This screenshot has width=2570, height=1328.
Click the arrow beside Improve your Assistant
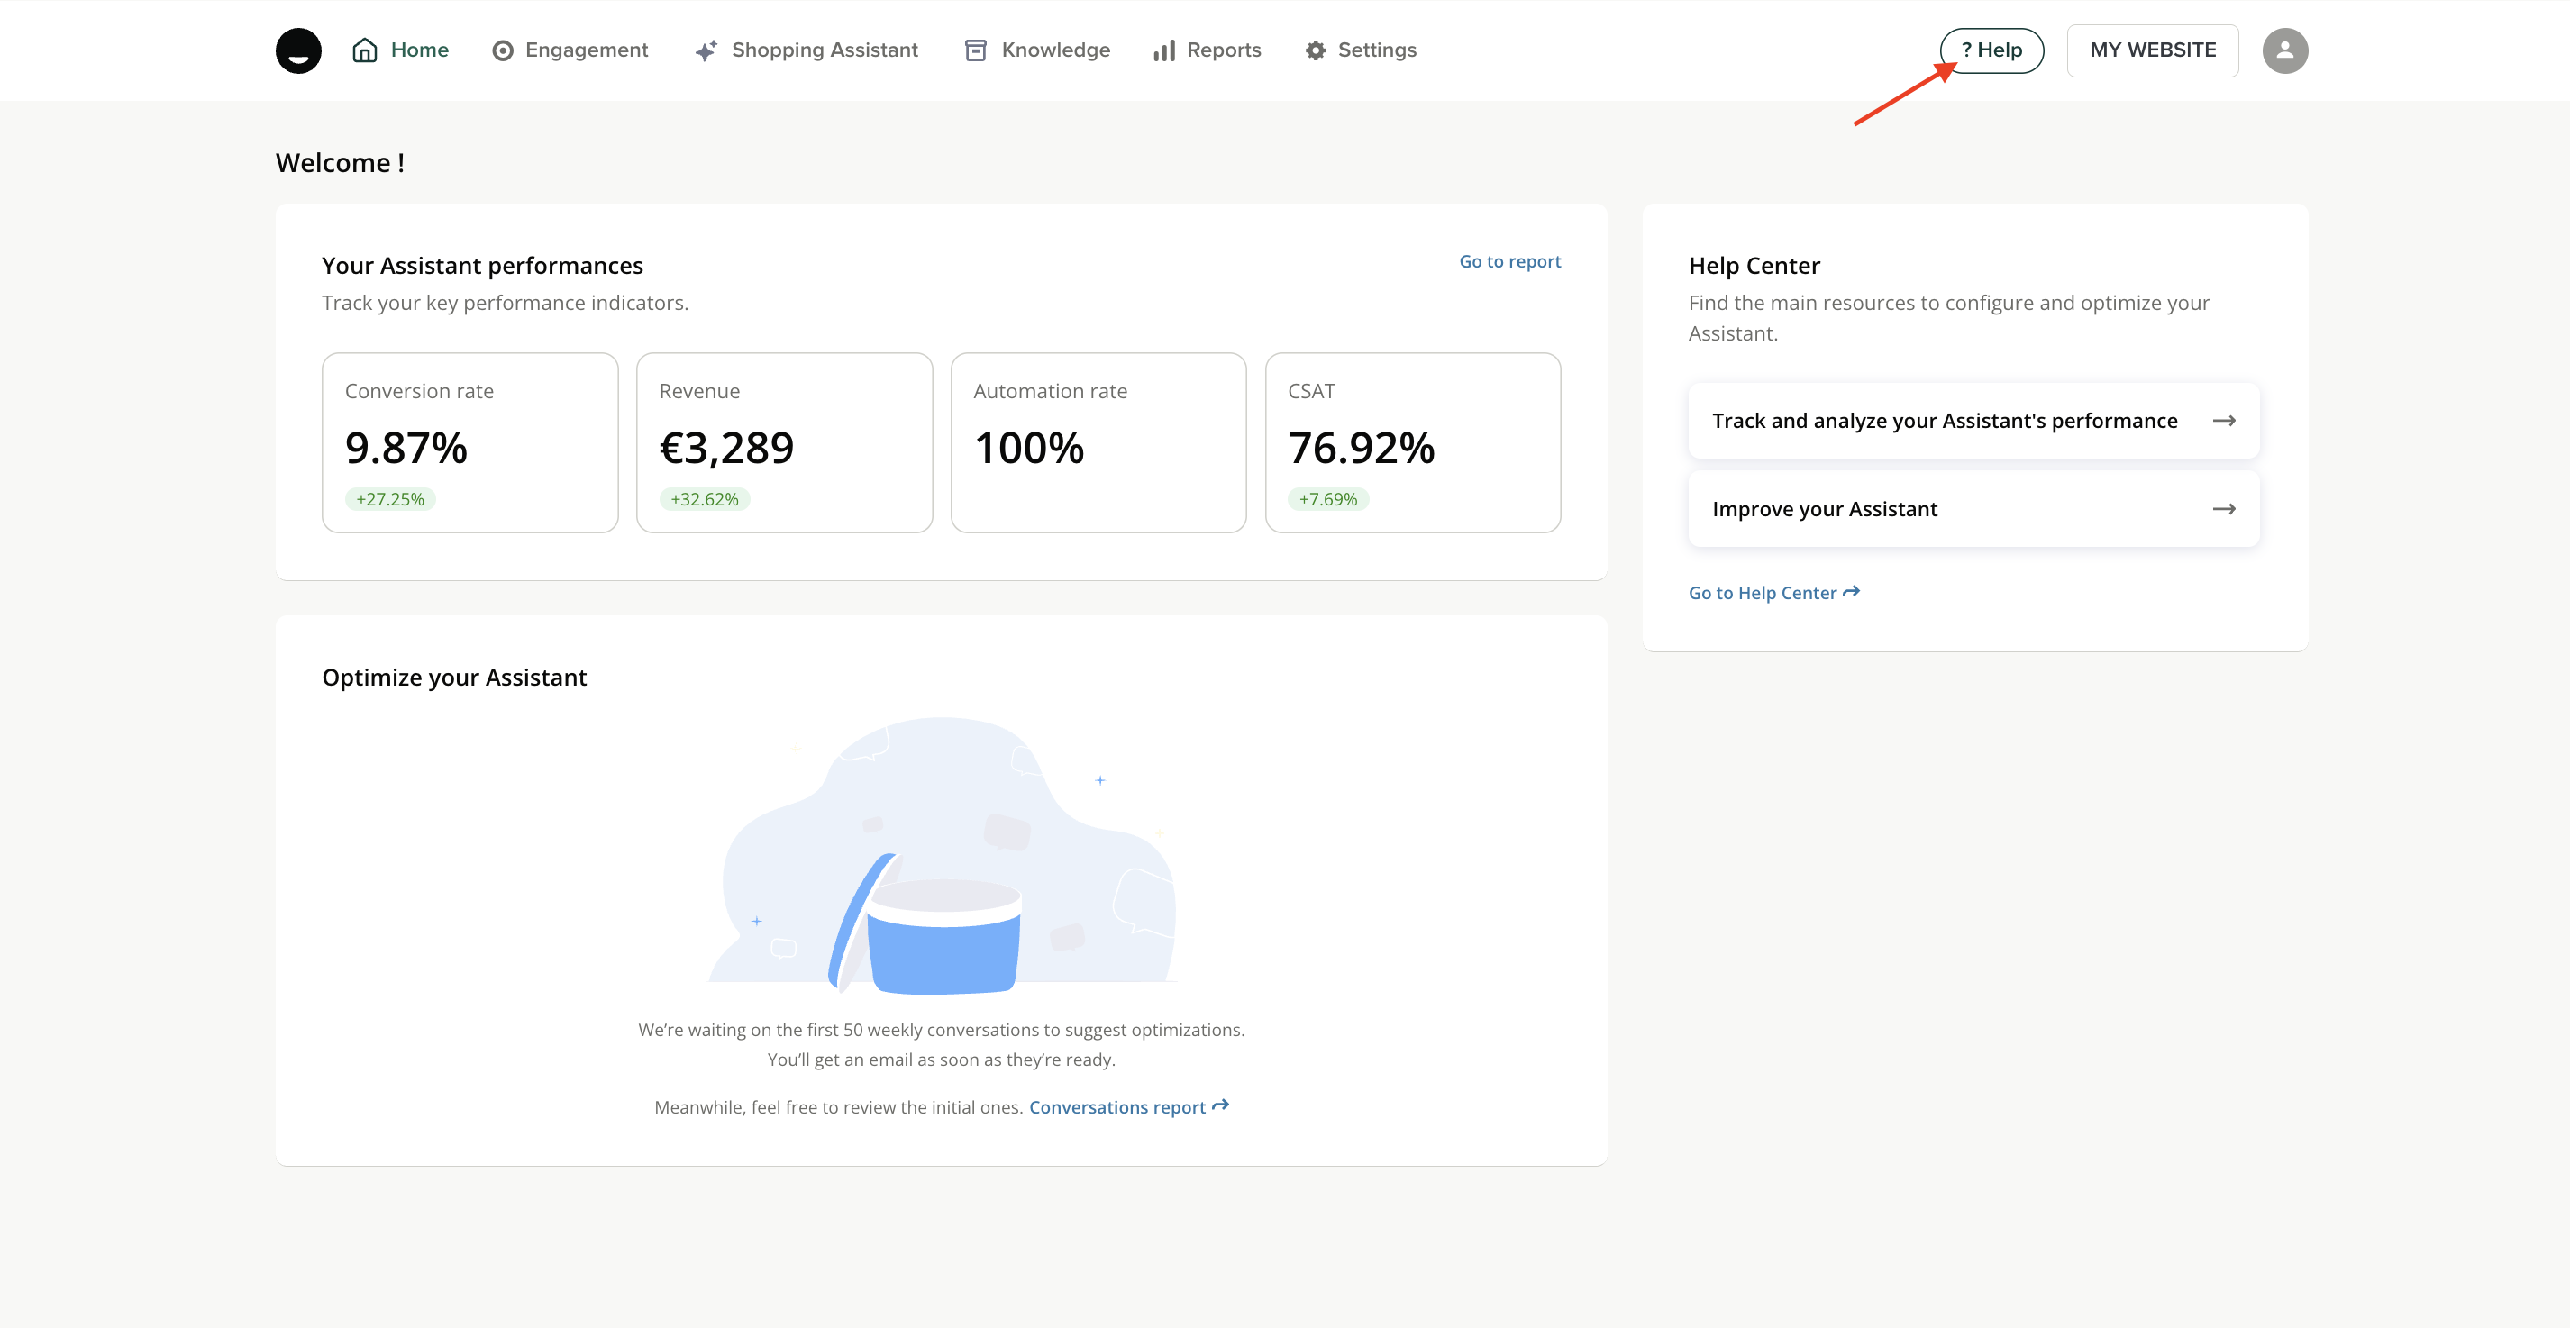pyautogui.click(x=2224, y=509)
